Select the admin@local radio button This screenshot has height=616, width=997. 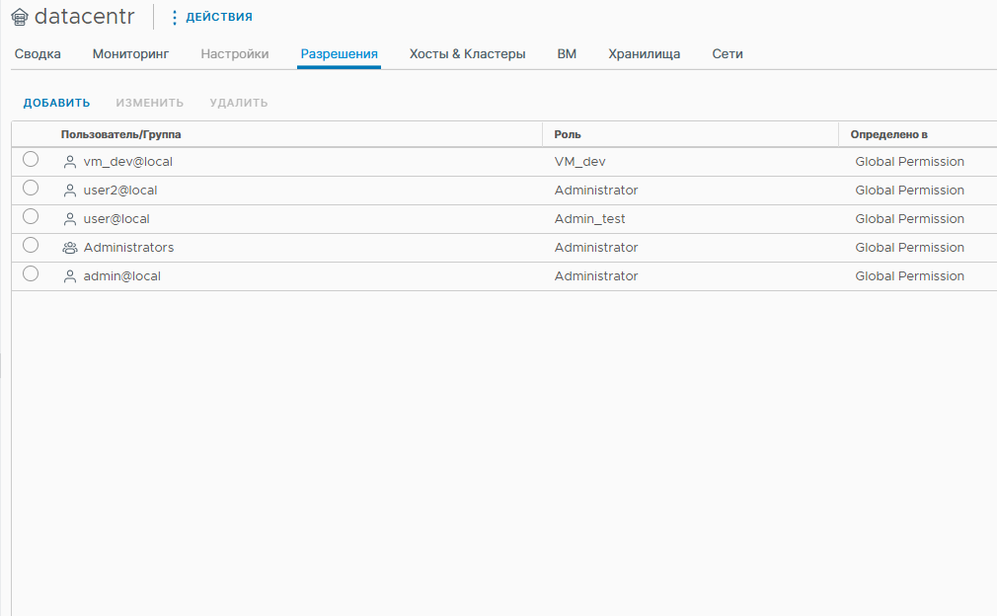[31, 274]
